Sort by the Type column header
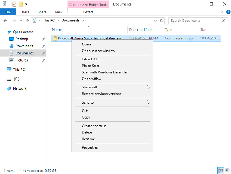Screen dimensions: 231x174 [x=181, y=30]
